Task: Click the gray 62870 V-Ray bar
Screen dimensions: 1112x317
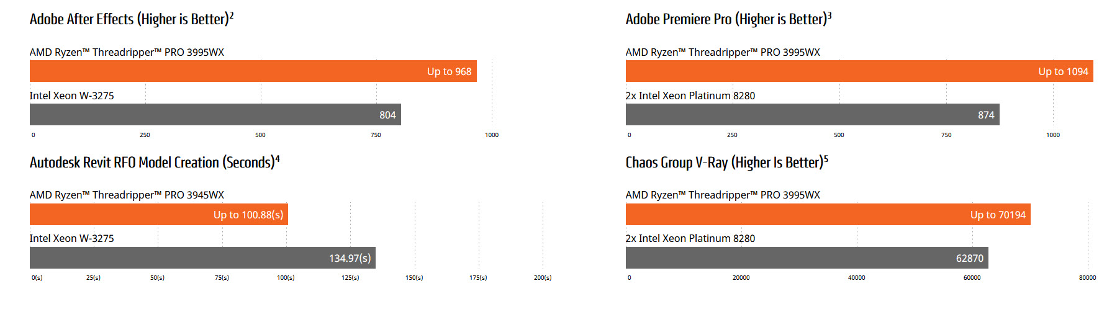Action: 807,258
